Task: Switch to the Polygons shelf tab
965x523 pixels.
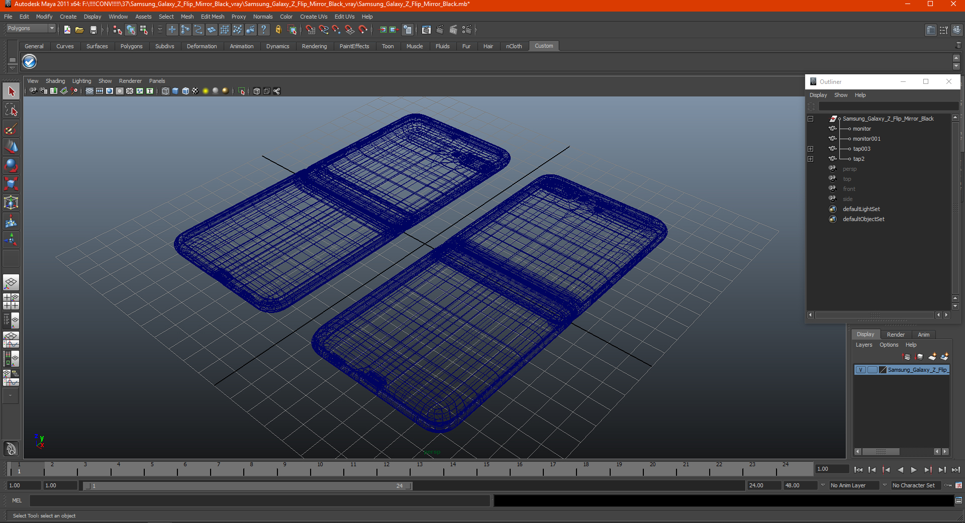Action: pos(131,46)
